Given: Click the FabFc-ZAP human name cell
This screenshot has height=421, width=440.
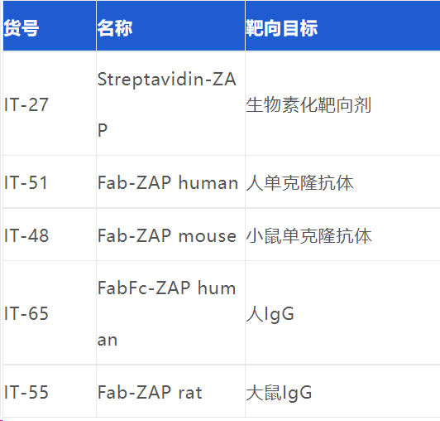Looking at the screenshot, I should coord(170,312).
